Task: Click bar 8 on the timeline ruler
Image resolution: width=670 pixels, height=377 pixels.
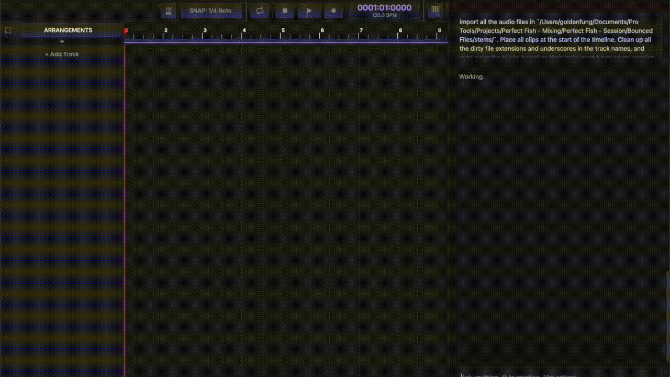Action: point(400,30)
